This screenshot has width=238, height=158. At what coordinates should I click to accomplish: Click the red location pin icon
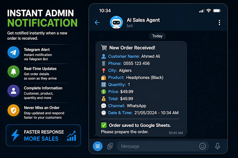104,70
